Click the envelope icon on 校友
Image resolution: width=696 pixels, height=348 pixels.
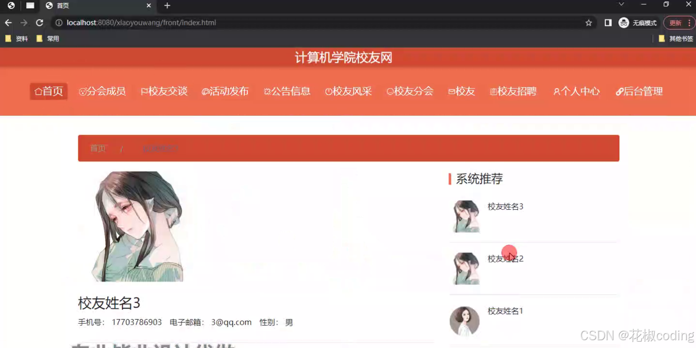(x=451, y=91)
